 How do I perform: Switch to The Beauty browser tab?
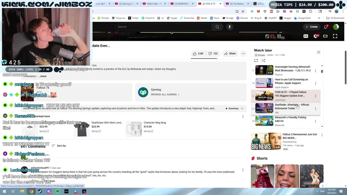click(x=237, y=4)
